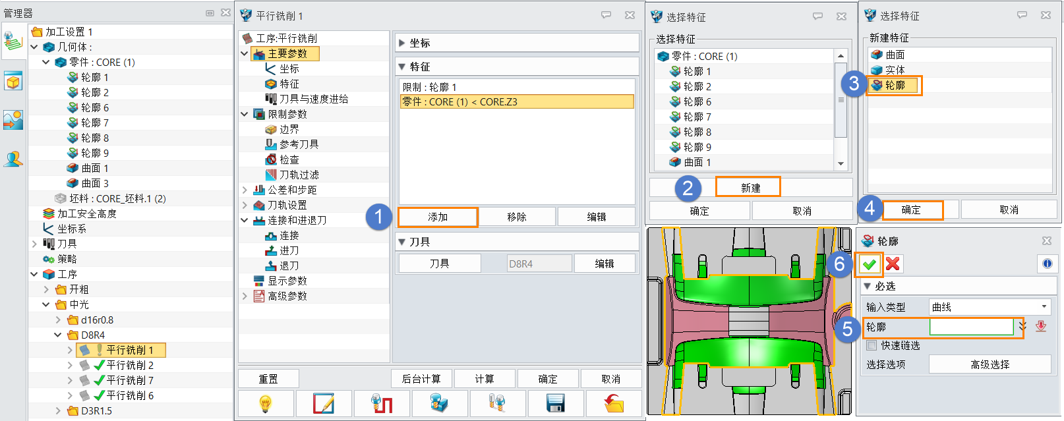Open the 输入类型 曲线 dropdown

(x=990, y=306)
